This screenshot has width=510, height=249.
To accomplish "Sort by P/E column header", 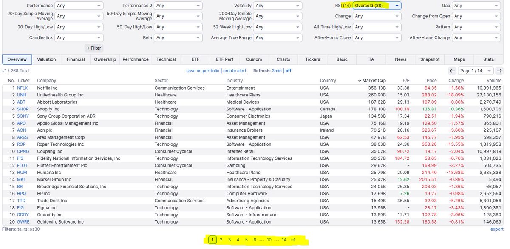I will click(406, 80).
